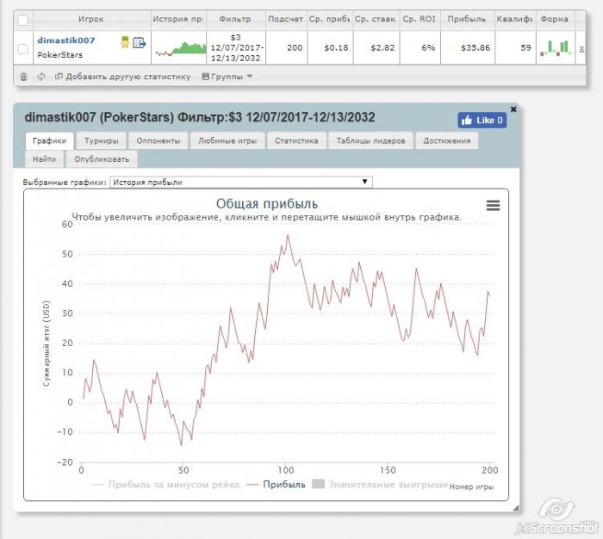This screenshot has width=603, height=539.
Task: Click the average stake value '$2.82'
Action: point(382,48)
